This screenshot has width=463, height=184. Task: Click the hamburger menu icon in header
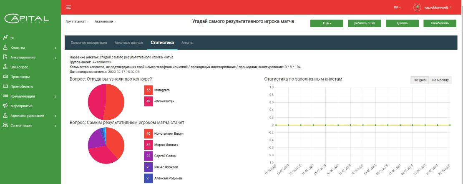[x=68, y=8]
